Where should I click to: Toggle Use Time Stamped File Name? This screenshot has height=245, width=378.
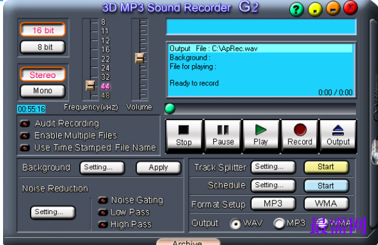24,147
